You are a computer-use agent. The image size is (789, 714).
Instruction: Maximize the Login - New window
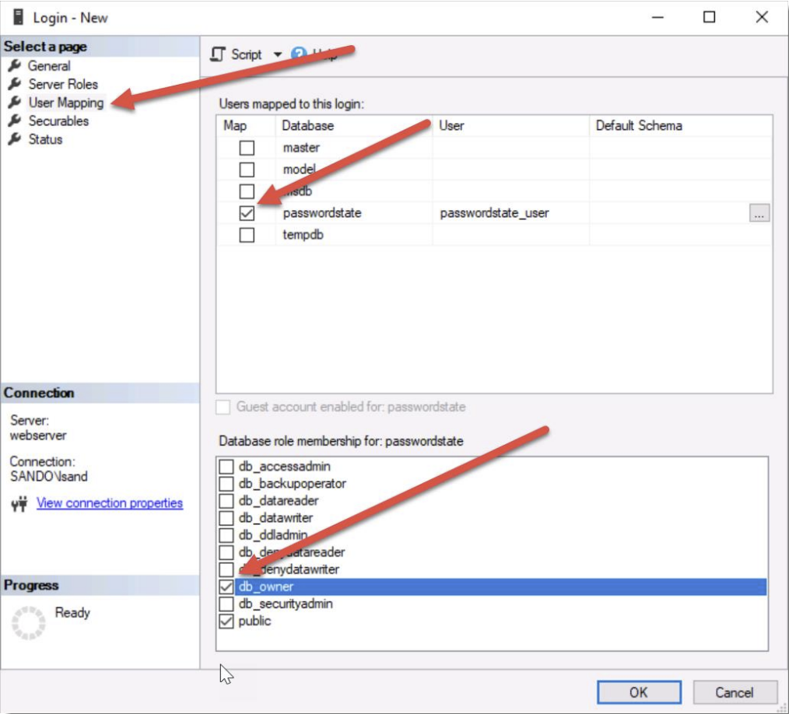[x=710, y=18]
